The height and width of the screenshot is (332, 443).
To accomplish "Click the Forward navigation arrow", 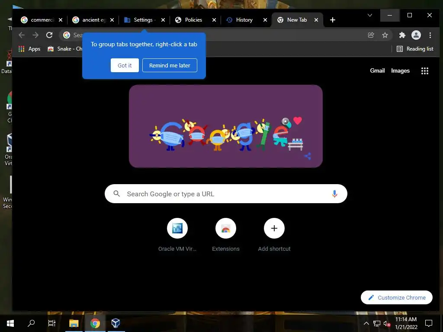I will 35,35.
